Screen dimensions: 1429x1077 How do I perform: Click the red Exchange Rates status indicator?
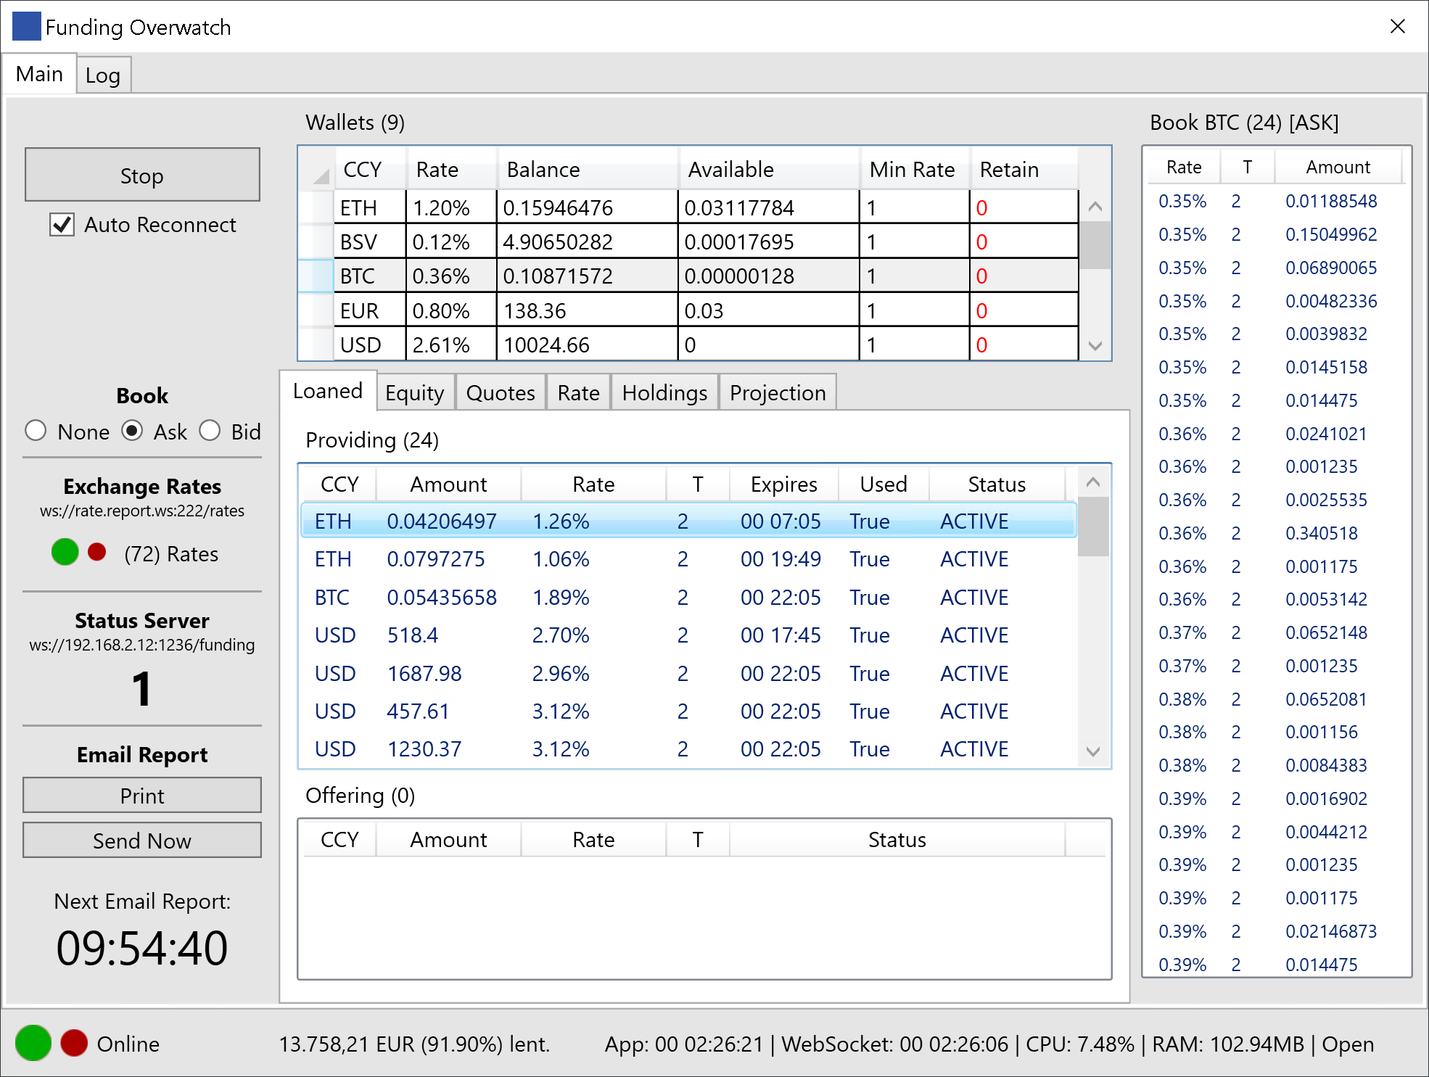pos(96,552)
